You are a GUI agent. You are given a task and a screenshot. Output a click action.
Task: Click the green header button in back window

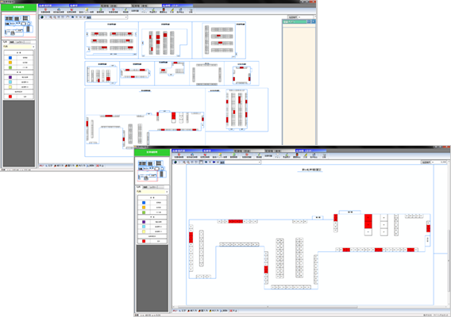[19, 7]
